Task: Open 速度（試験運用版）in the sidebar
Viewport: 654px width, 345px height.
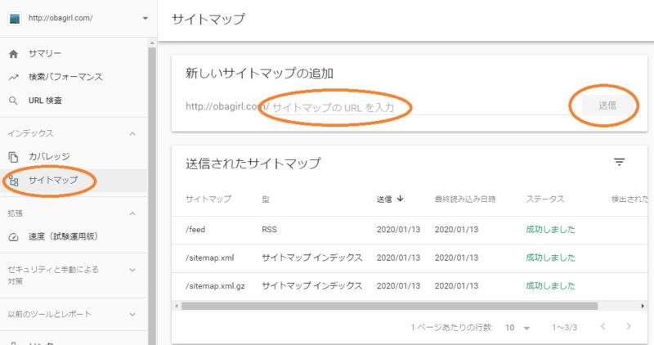Action: 74,237
